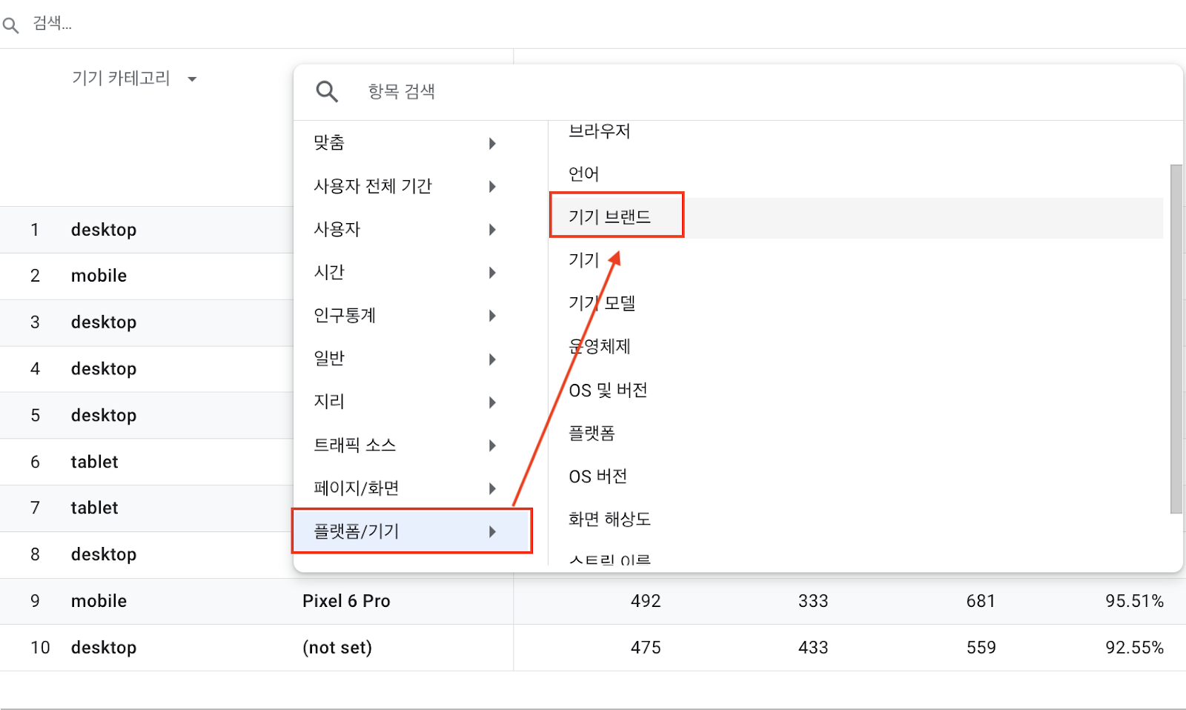The height and width of the screenshot is (710, 1186).
Task: Choose 플랫폼 from the submenu
Action: click(x=592, y=433)
